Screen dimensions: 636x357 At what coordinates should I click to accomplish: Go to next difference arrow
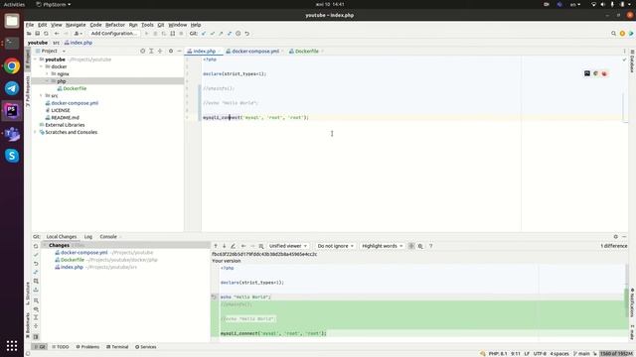coord(224,246)
